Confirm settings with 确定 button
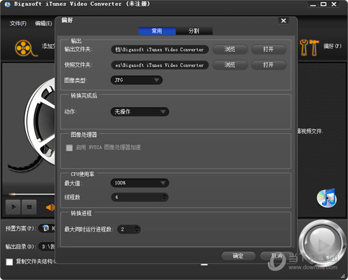This screenshot has height=280, width=348. click(x=239, y=256)
